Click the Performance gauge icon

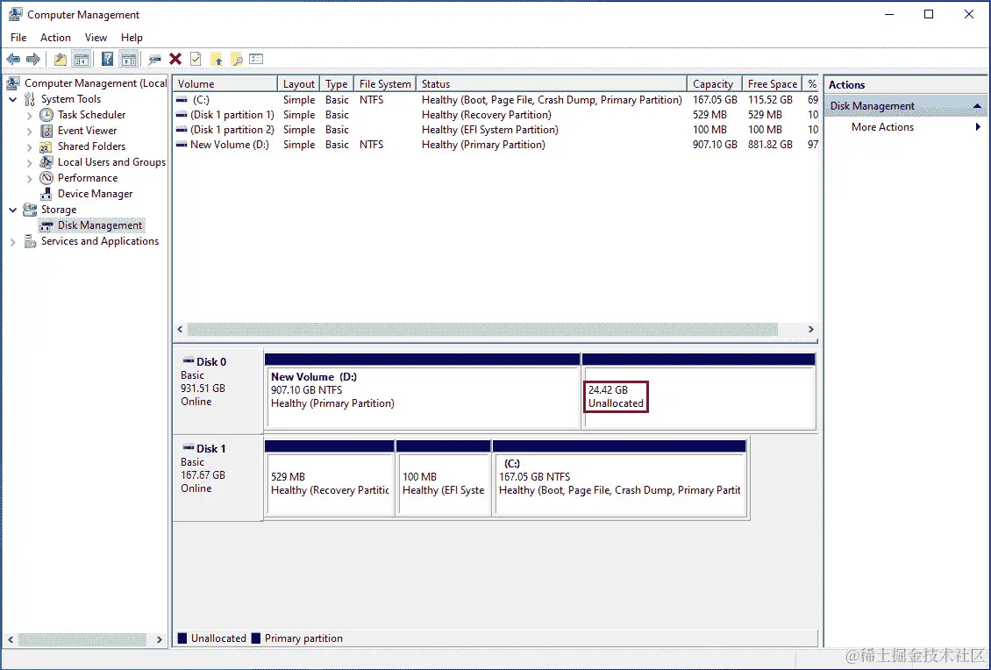46,178
